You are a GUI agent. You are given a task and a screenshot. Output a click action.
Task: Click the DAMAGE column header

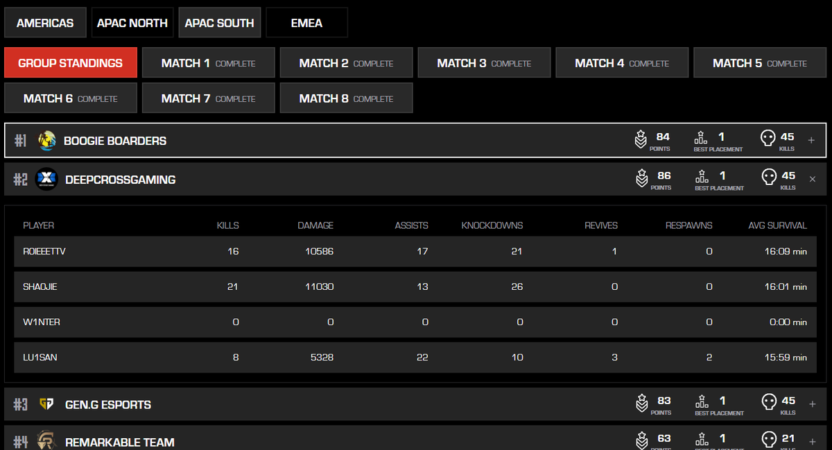click(315, 225)
